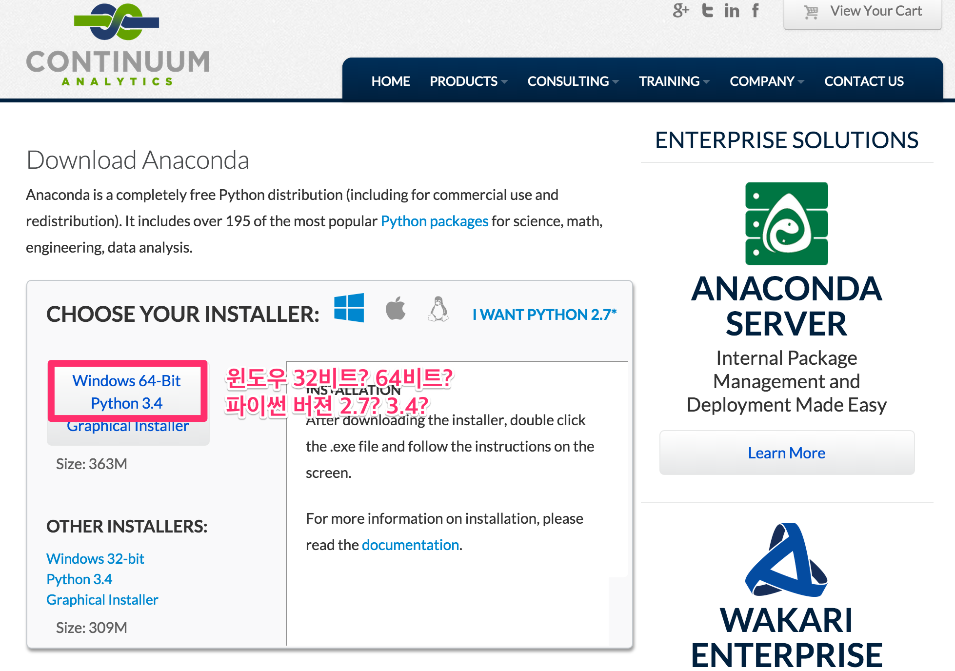The height and width of the screenshot is (671, 955).
Task: Expand the COMPANY dropdown arrow
Action: pyautogui.click(x=801, y=82)
